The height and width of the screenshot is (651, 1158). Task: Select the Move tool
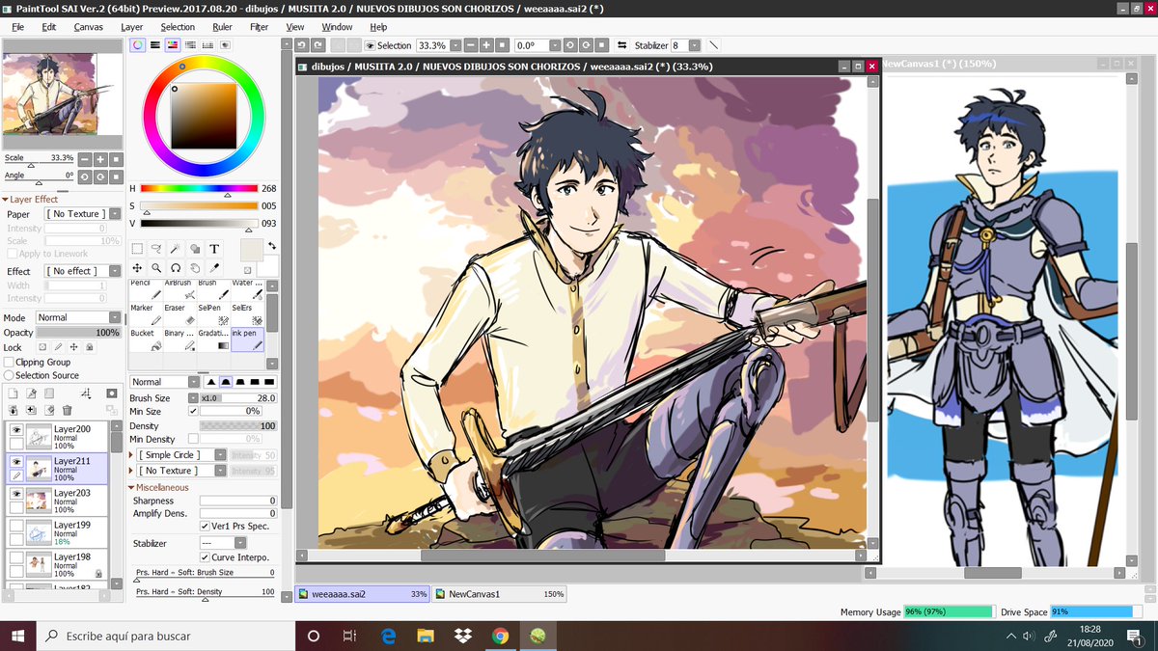138,268
